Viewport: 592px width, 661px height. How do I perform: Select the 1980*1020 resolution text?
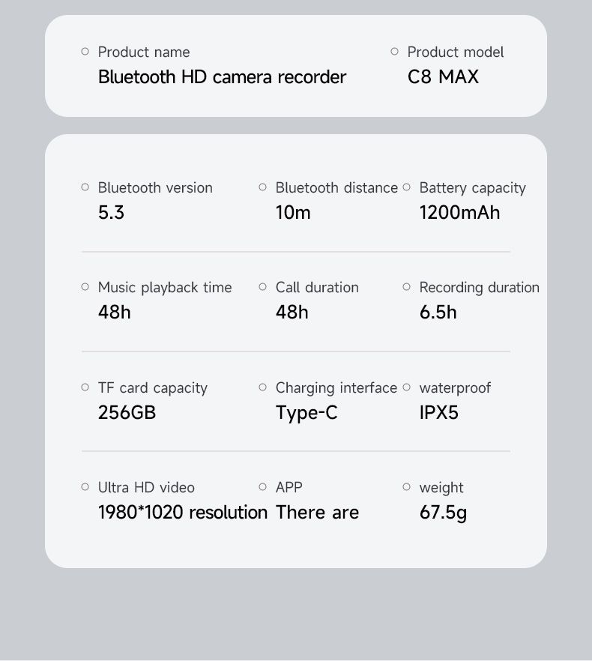[182, 513]
